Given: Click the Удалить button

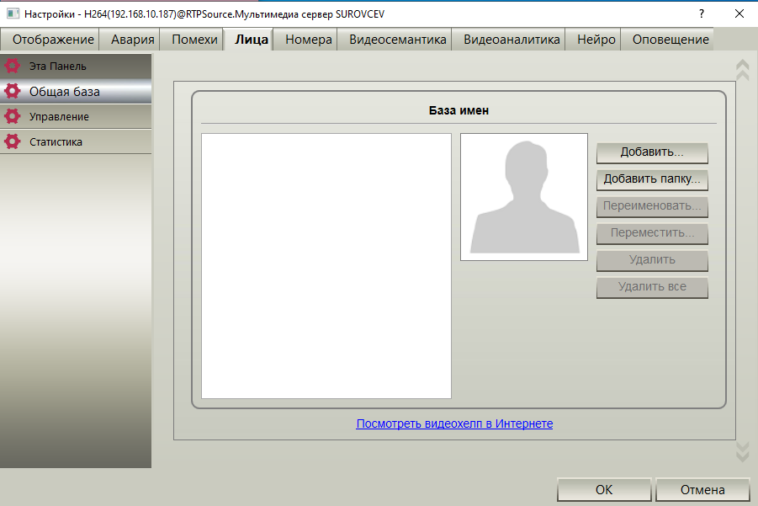Looking at the screenshot, I should [652, 260].
